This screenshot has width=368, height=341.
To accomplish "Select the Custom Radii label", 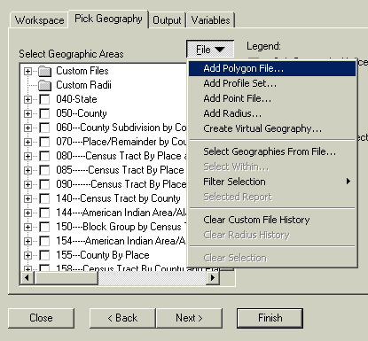I will [83, 85].
